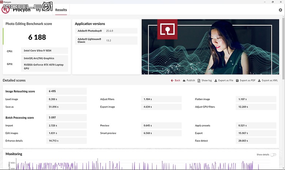The height and width of the screenshot is (170, 285).
Task: Click the Photo Editing benchmark banner image
Action: [x=210, y=47]
